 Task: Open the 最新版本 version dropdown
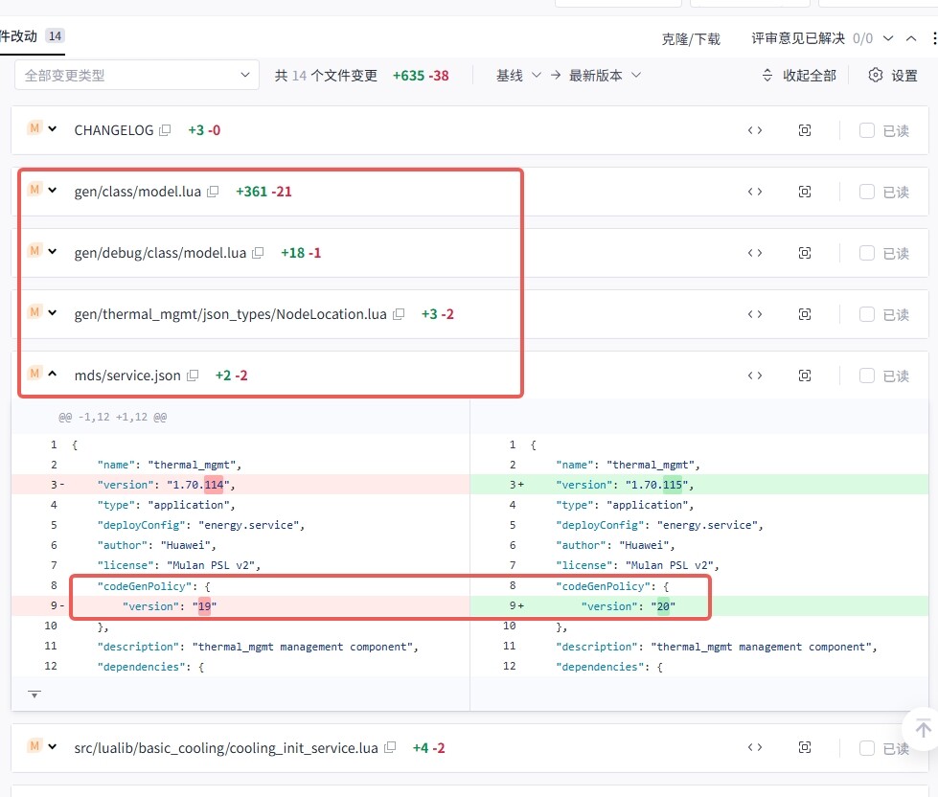pyautogui.click(x=605, y=75)
